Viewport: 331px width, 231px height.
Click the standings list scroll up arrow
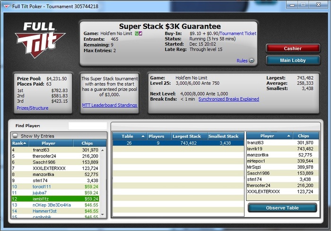point(103,150)
